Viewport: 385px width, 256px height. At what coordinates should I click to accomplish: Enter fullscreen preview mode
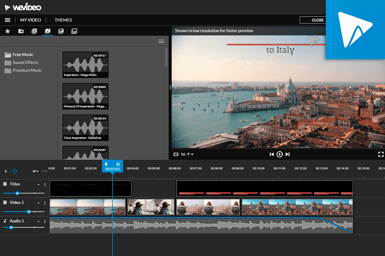pos(381,154)
